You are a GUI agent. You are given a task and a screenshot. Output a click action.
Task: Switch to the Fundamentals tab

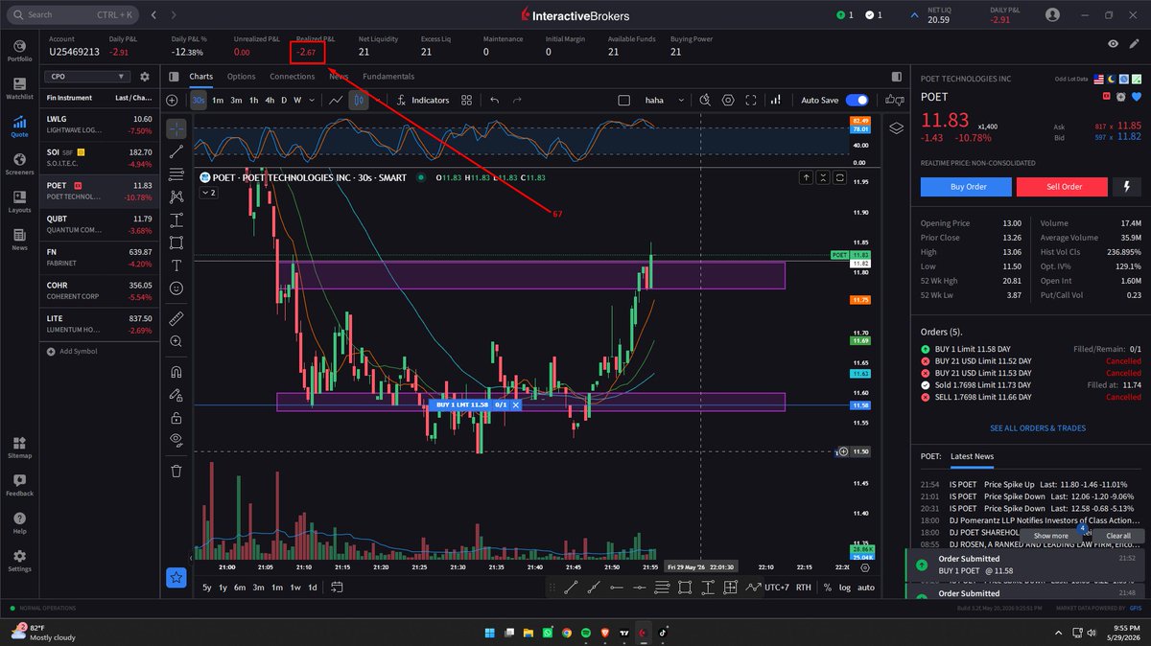coord(388,77)
